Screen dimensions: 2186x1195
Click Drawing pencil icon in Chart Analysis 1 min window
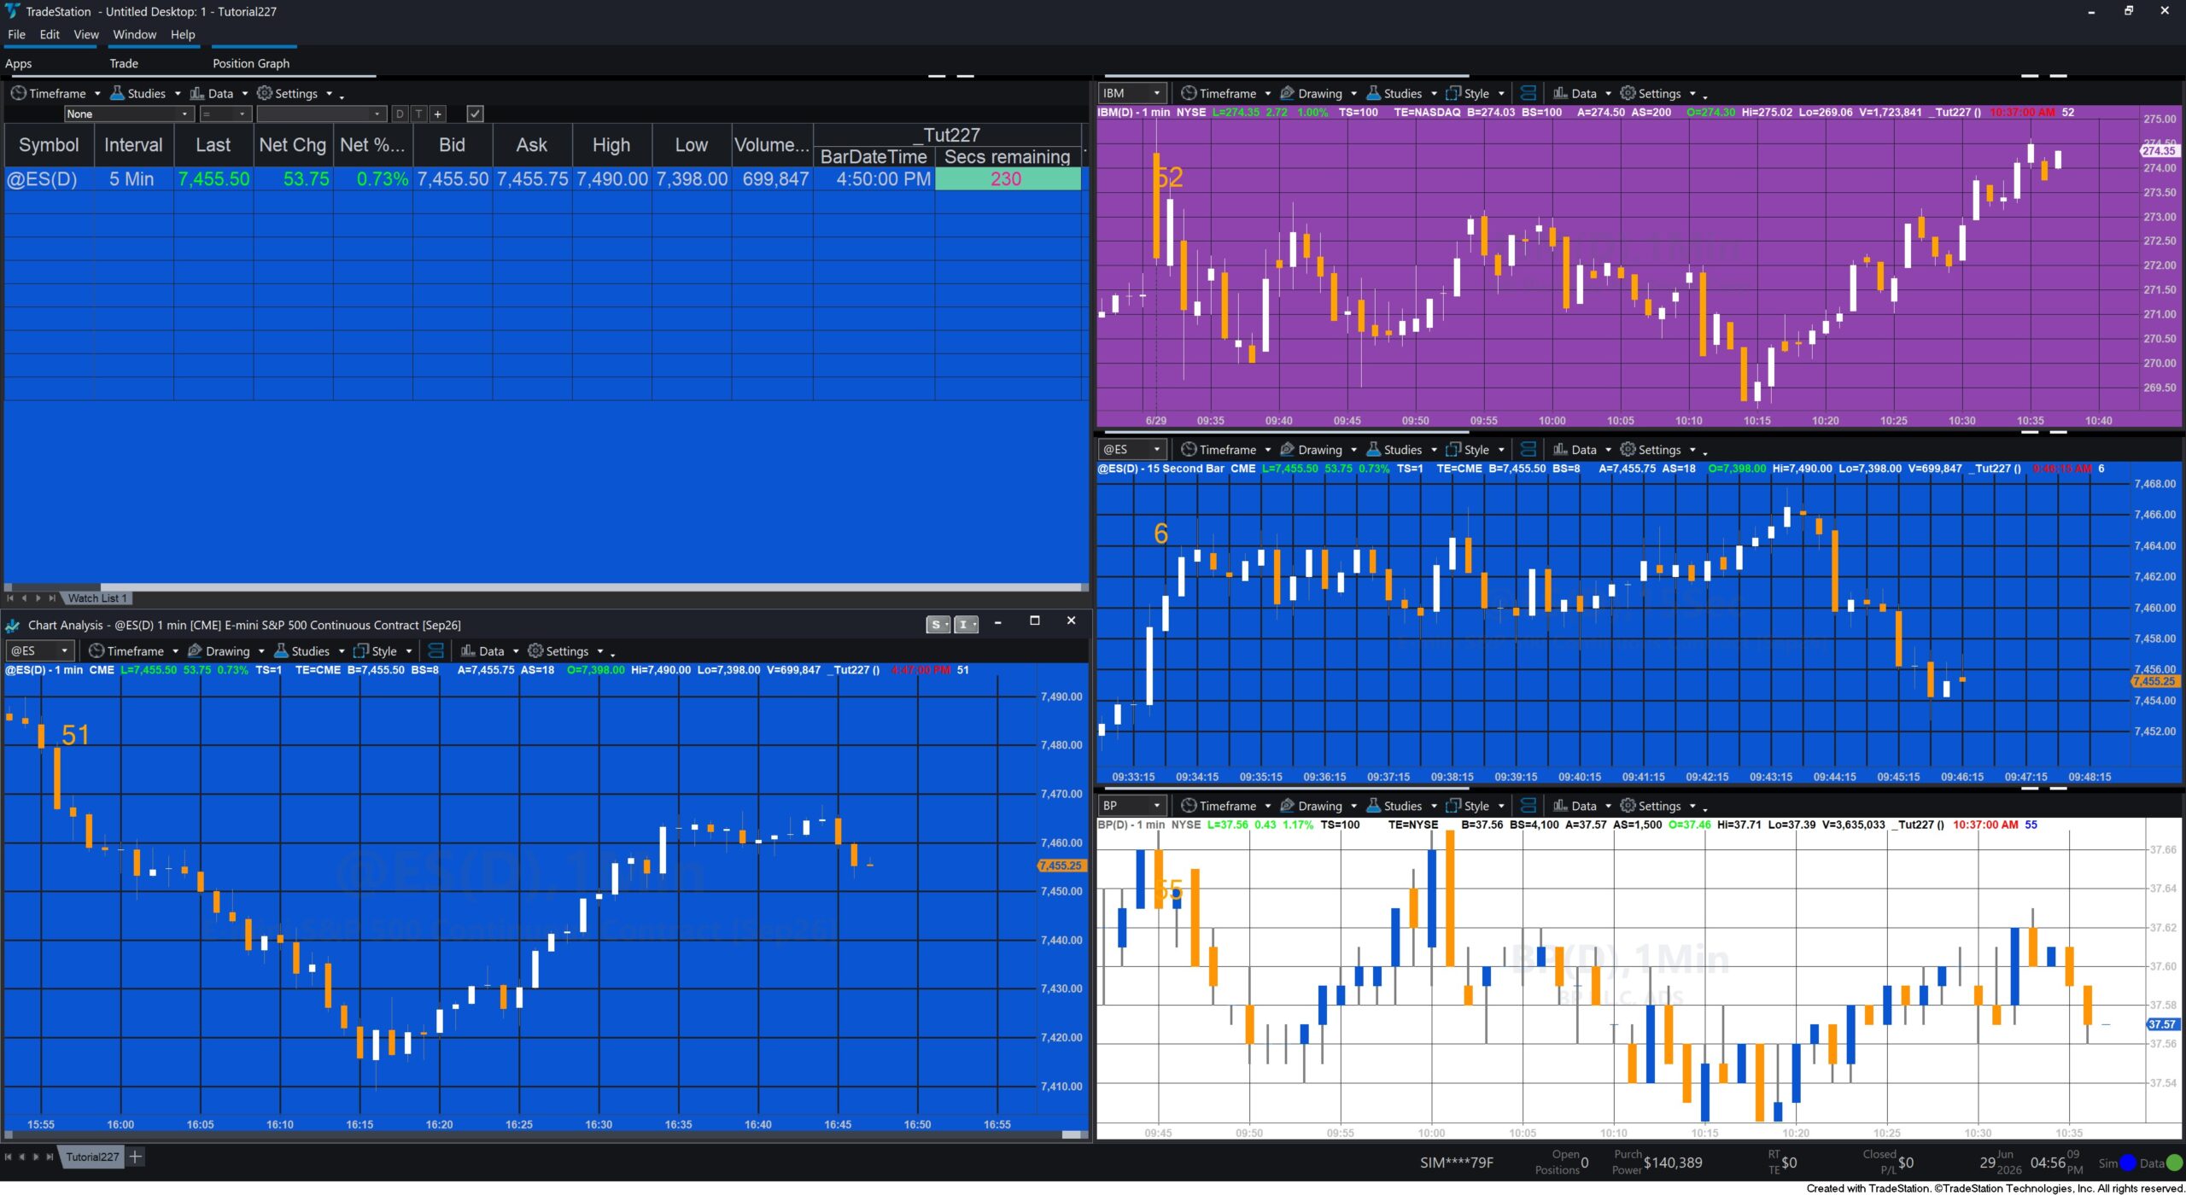[195, 650]
